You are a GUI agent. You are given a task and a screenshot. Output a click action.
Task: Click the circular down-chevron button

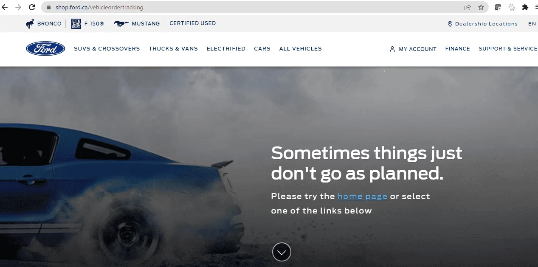point(282,252)
